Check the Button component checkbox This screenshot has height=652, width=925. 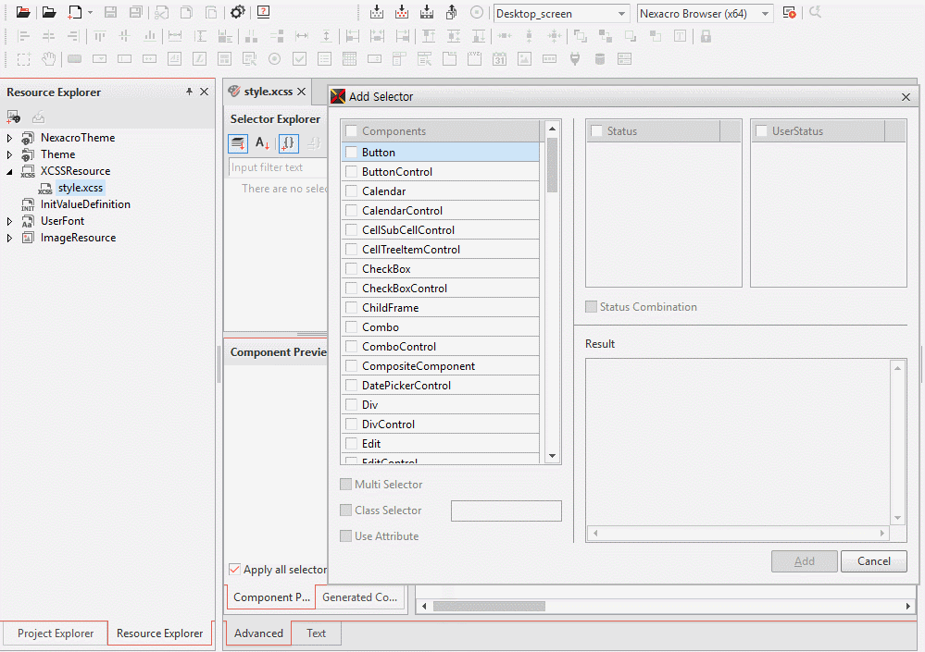(x=351, y=153)
